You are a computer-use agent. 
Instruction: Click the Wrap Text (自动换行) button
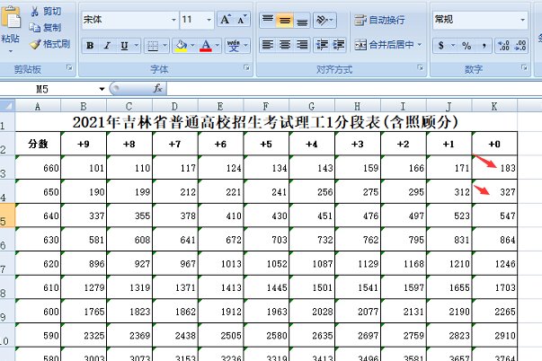coord(379,20)
